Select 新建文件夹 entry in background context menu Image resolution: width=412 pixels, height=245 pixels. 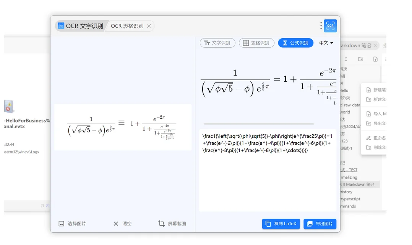pyautogui.click(x=376, y=100)
